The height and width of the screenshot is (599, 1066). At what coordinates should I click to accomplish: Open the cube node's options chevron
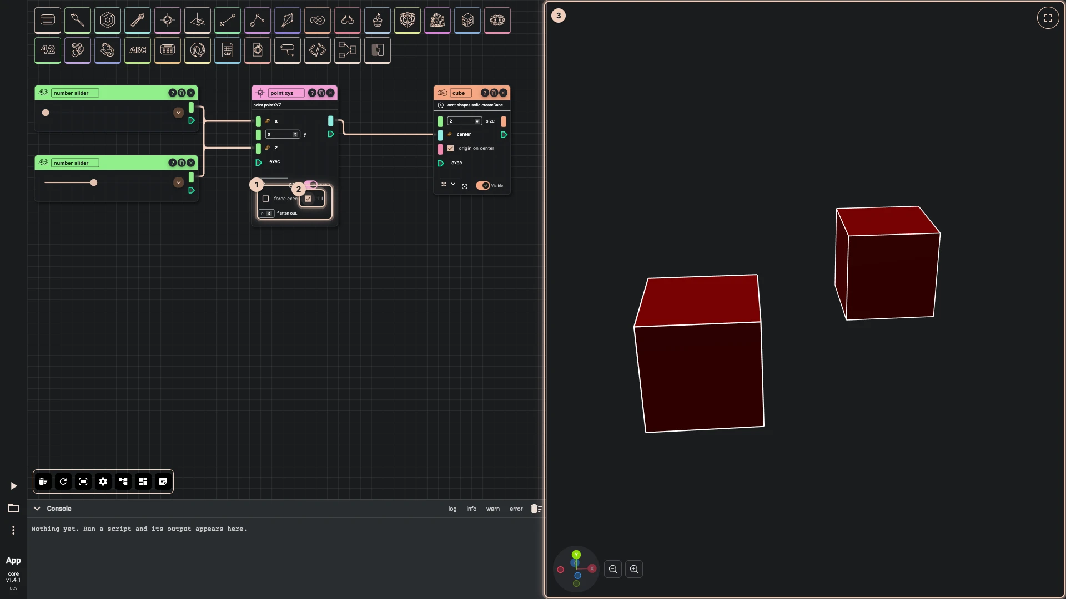click(x=453, y=184)
